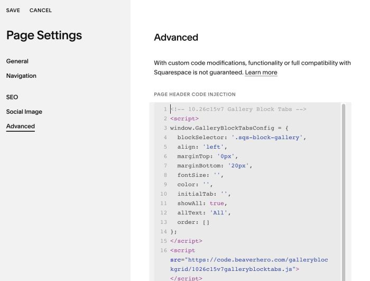This screenshot has width=370, height=281.
Task: Switch to the SEO tab
Action: [12, 97]
